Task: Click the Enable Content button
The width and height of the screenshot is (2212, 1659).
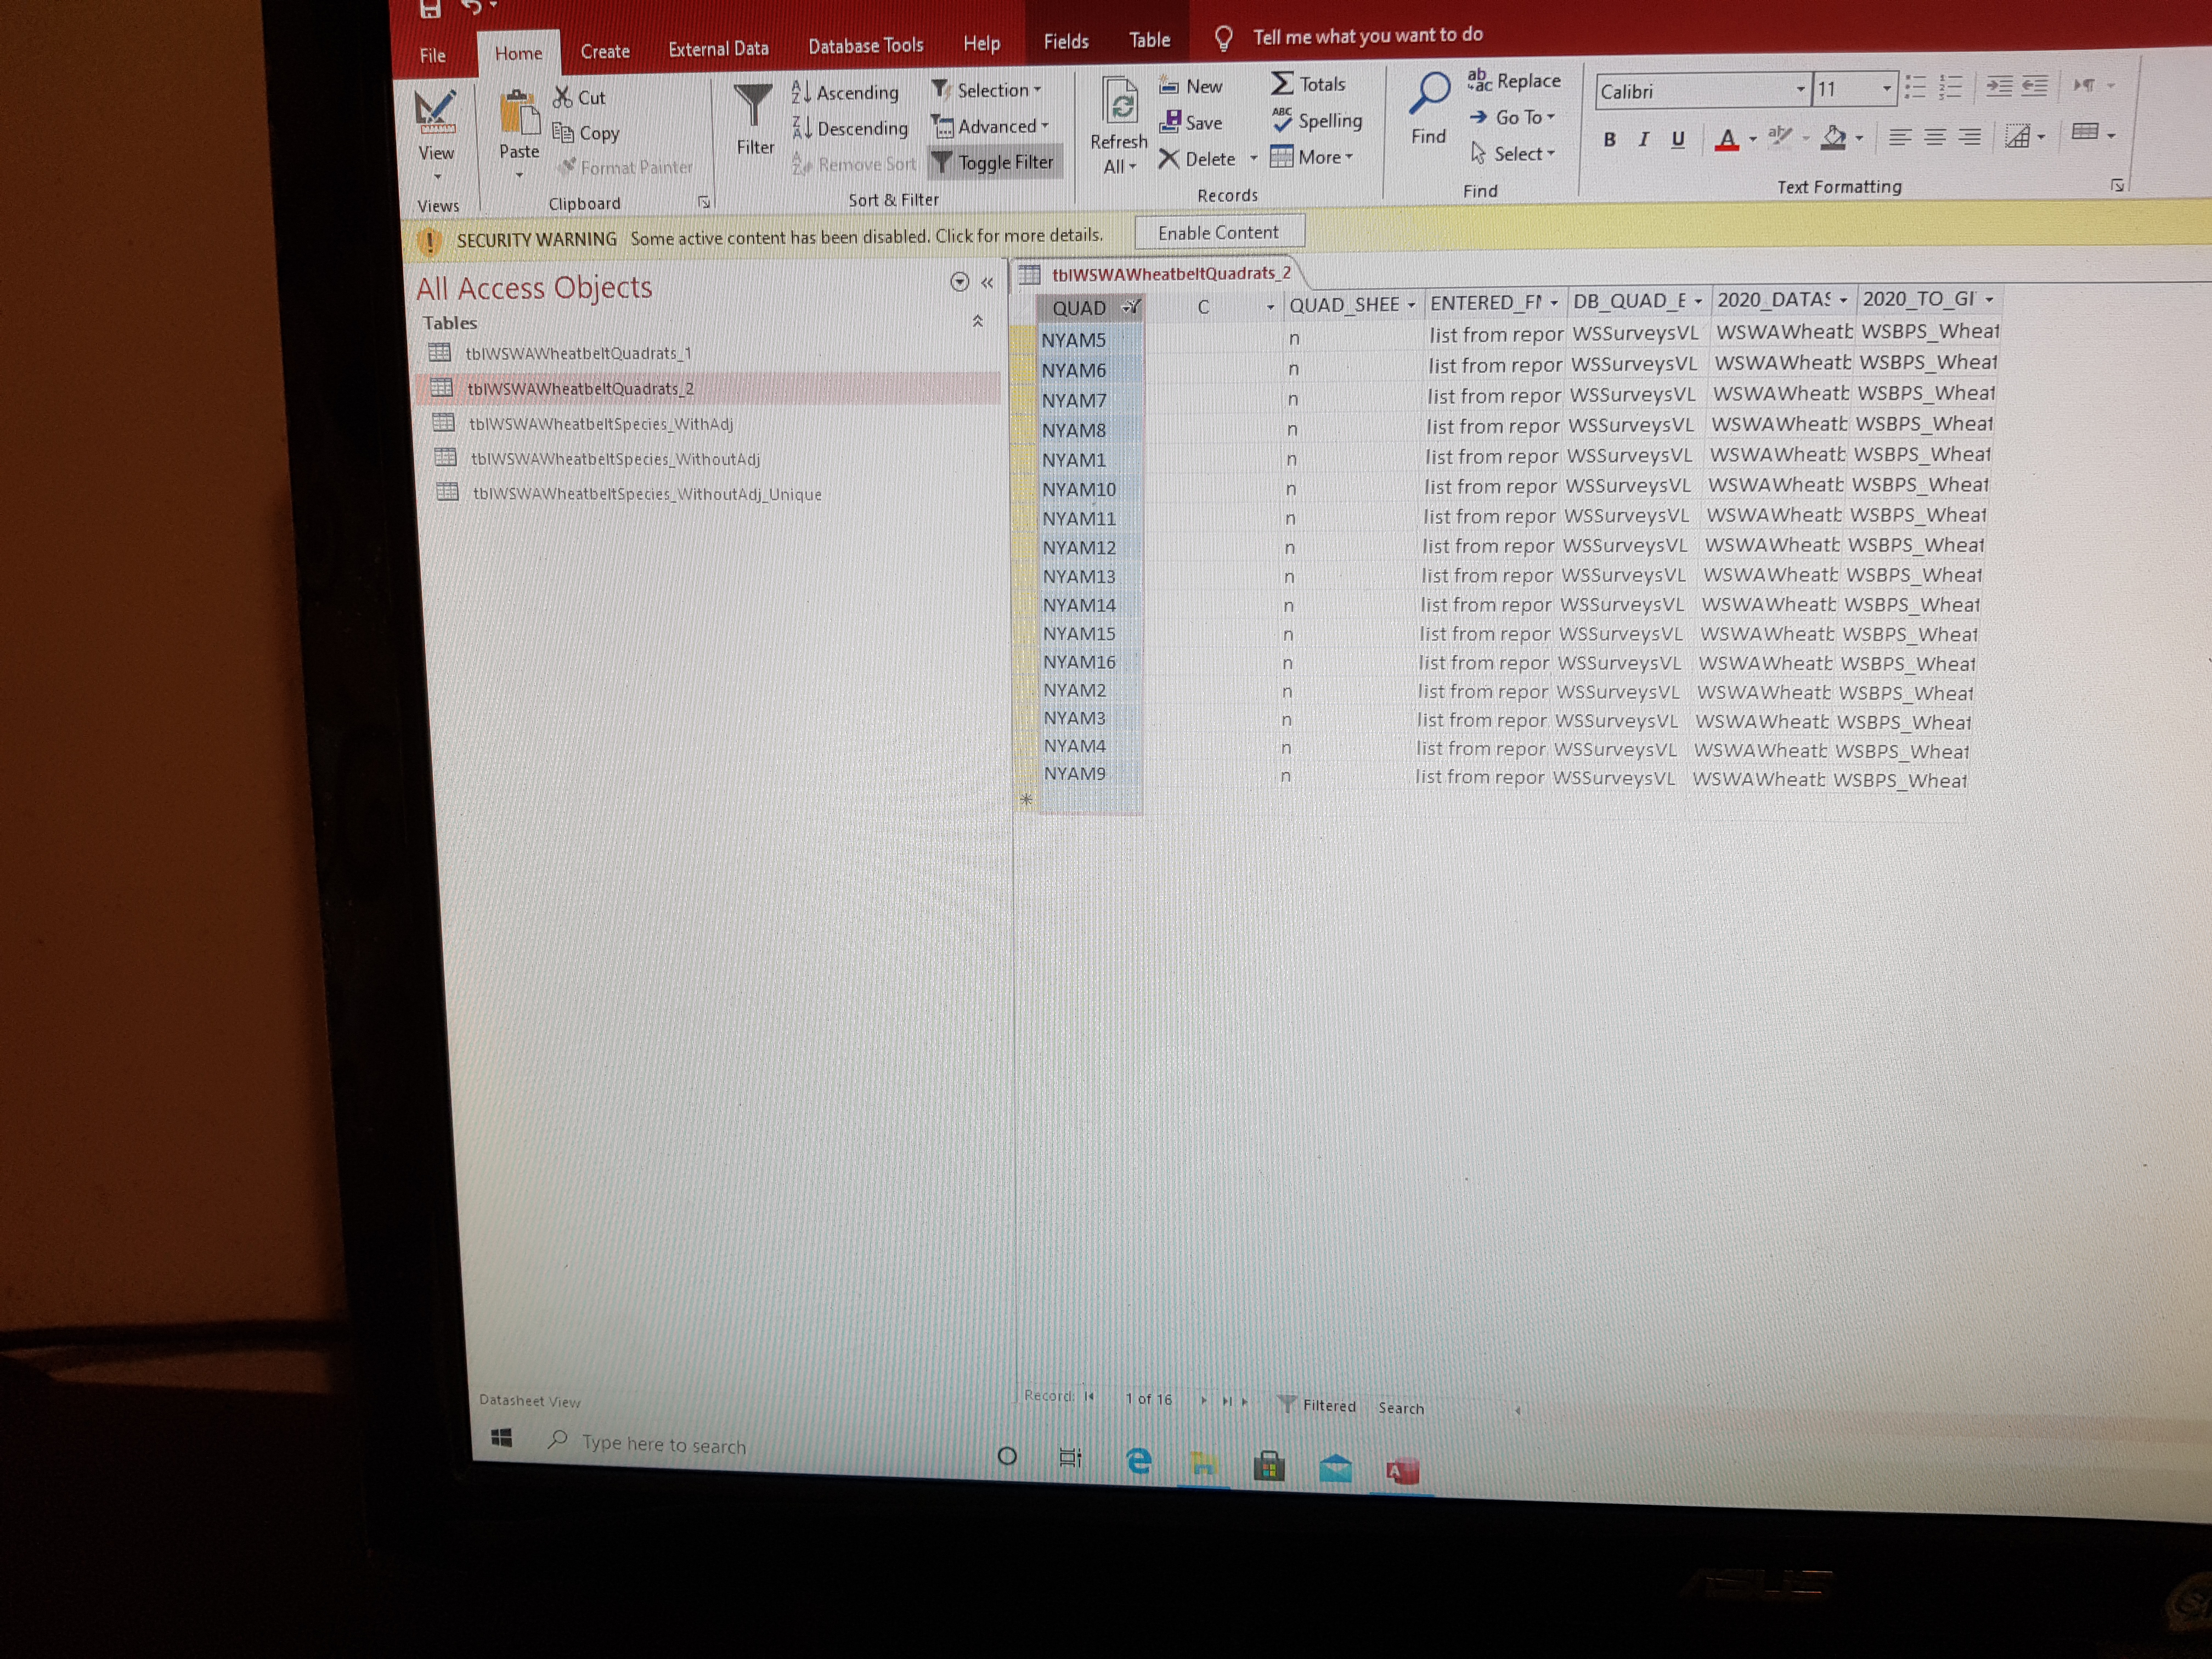Action: point(1219,232)
